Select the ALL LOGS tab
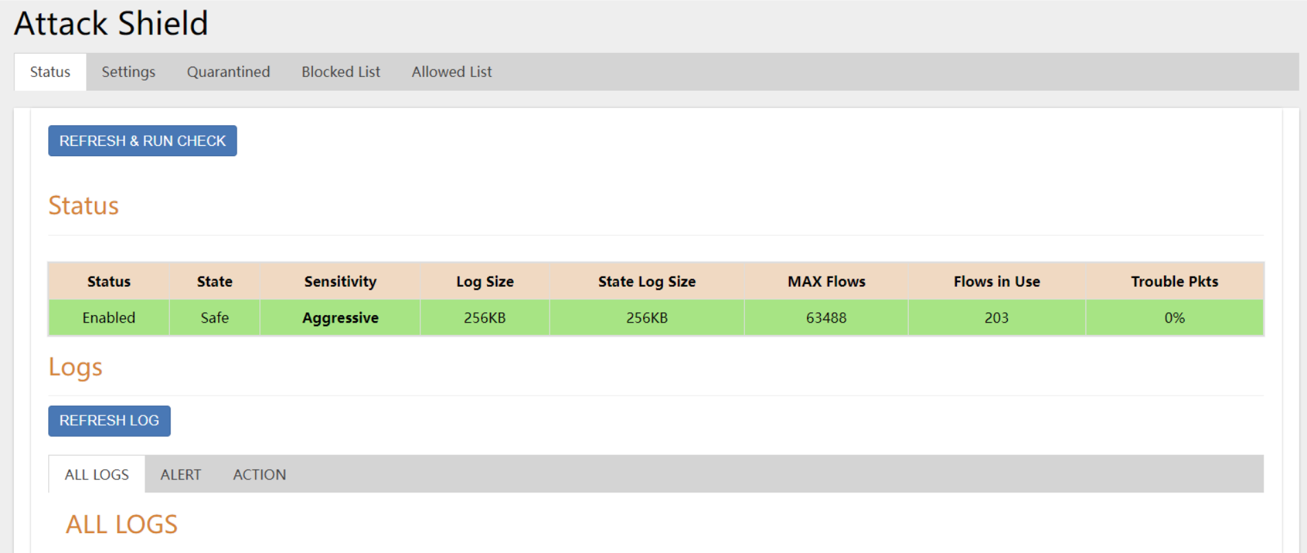 [97, 475]
